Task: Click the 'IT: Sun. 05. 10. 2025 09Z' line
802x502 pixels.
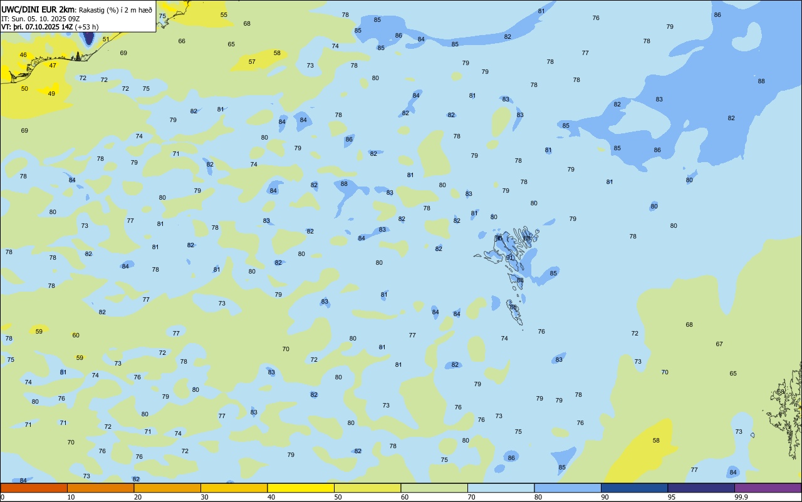Action: [x=40, y=19]
